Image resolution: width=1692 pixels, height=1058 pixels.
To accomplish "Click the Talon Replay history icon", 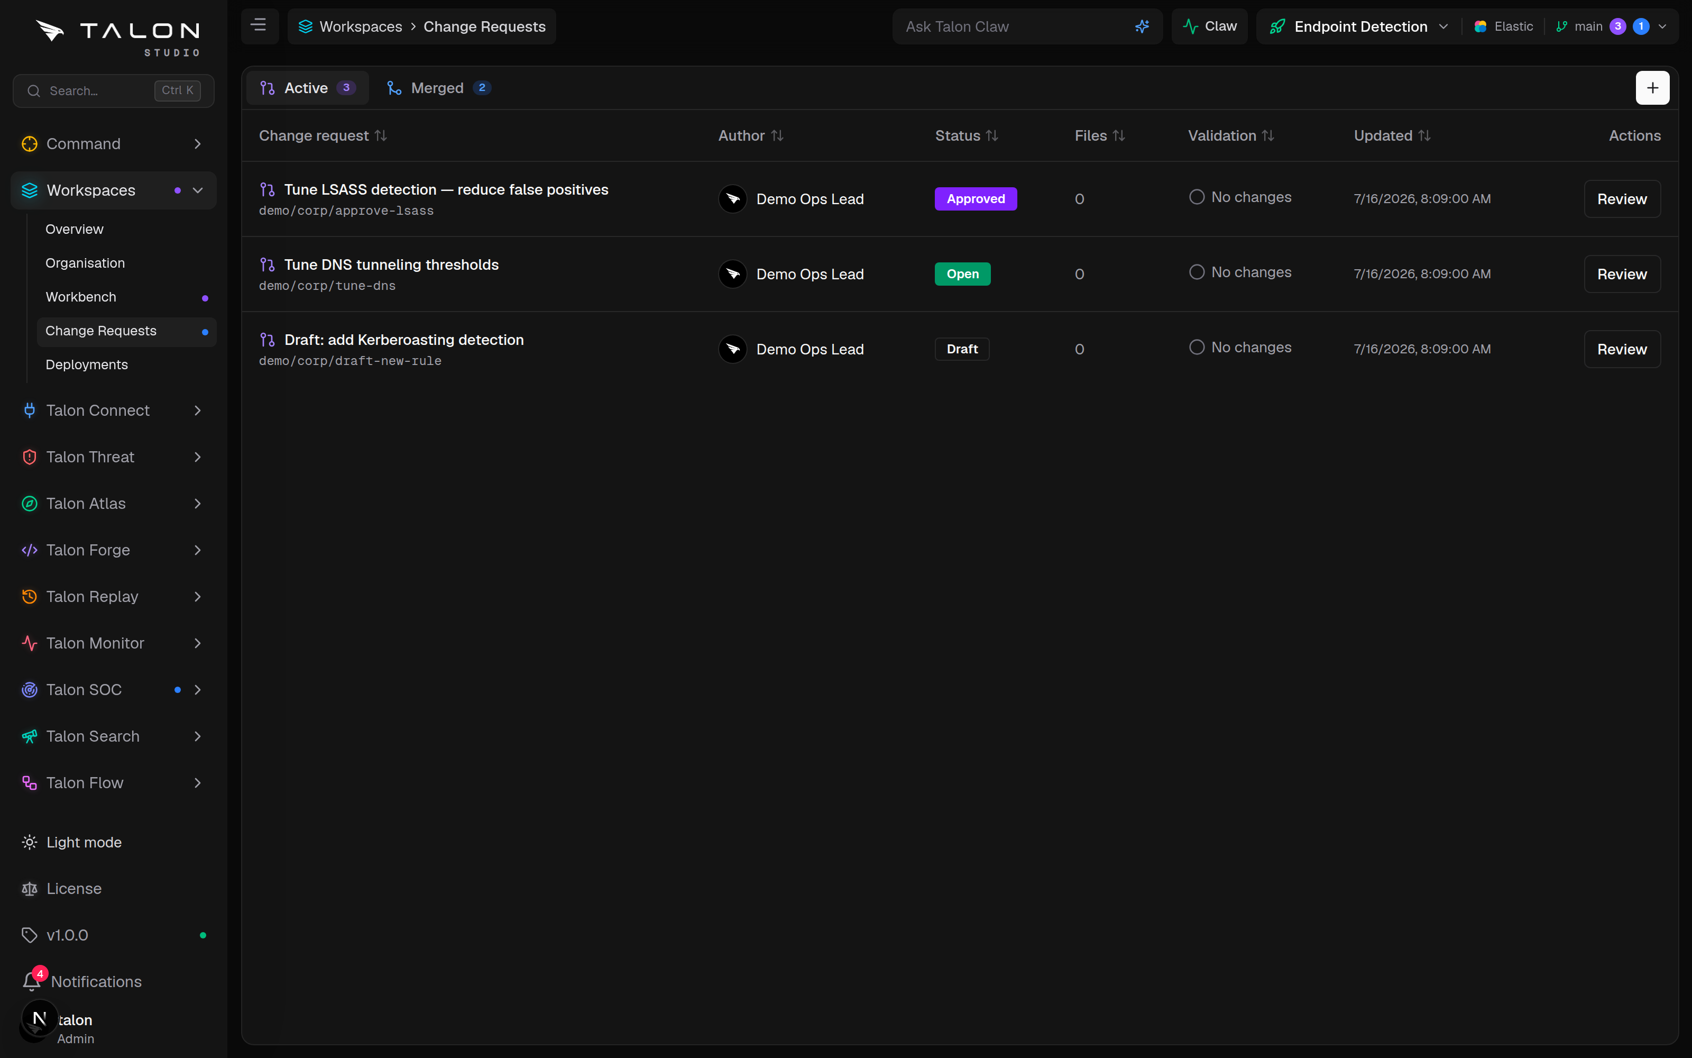I will point(30,596).
